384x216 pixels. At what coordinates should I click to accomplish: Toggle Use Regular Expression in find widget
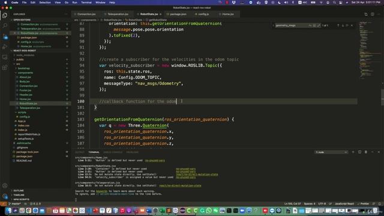pyautogui.click(x=319, y=25)
